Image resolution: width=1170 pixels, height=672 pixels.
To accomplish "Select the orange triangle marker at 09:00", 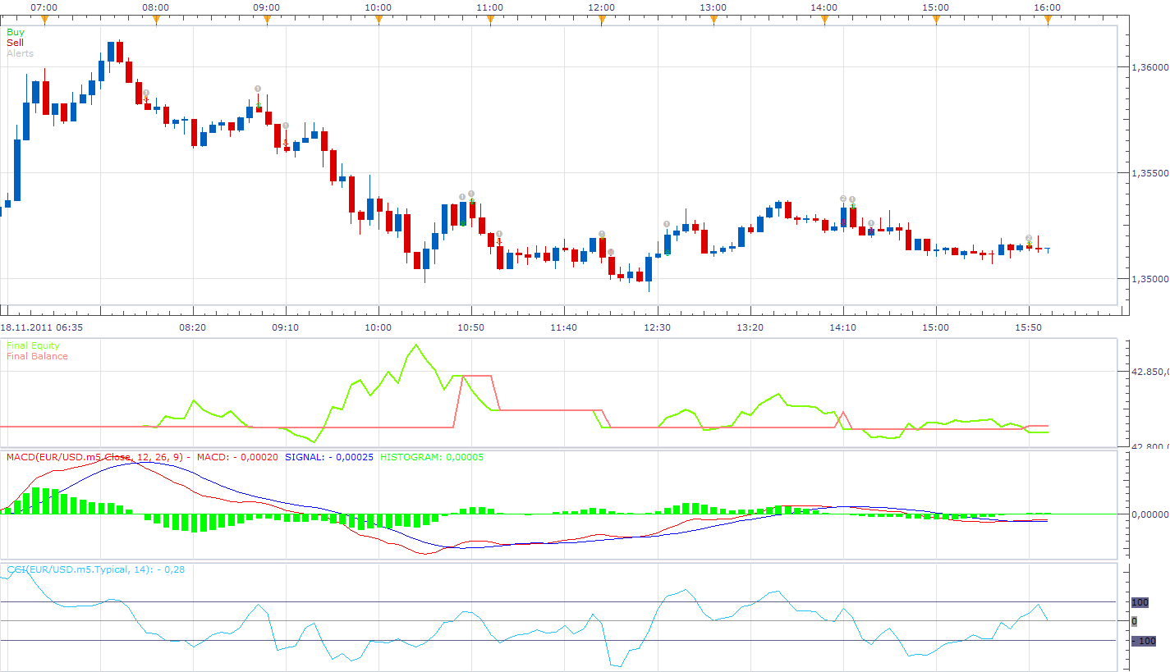I will click(x=267, y=21).
